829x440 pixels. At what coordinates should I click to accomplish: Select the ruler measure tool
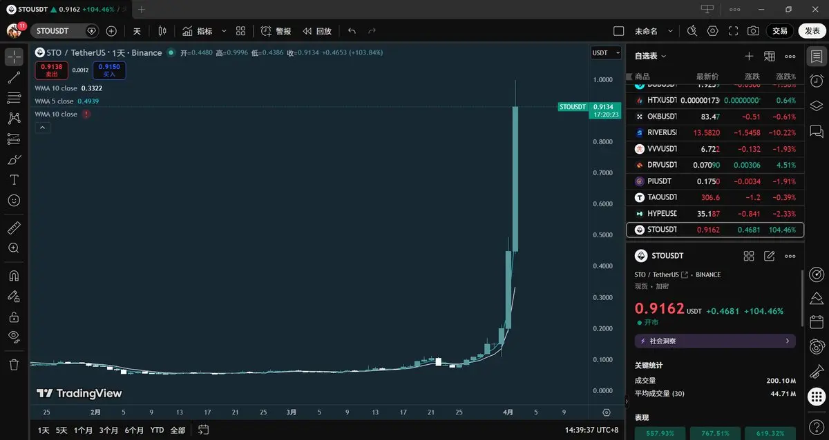[x=14, y=228]
